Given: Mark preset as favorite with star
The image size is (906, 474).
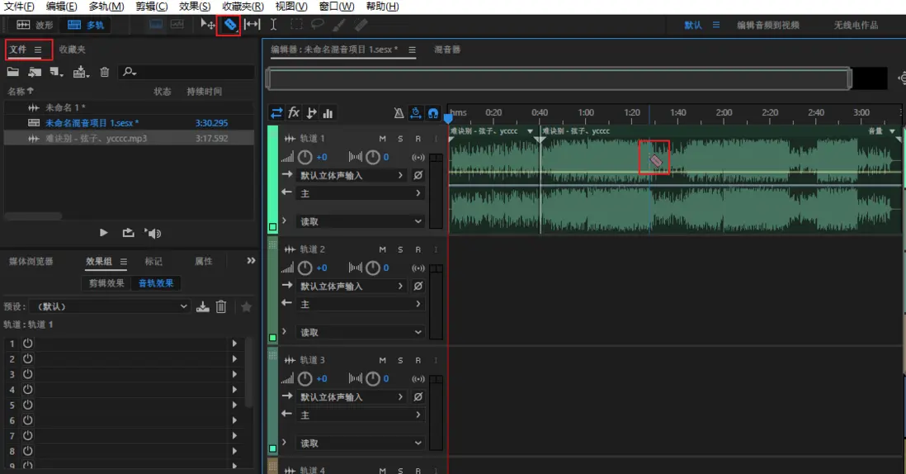Looking at the screenshot, I should 246,307.
